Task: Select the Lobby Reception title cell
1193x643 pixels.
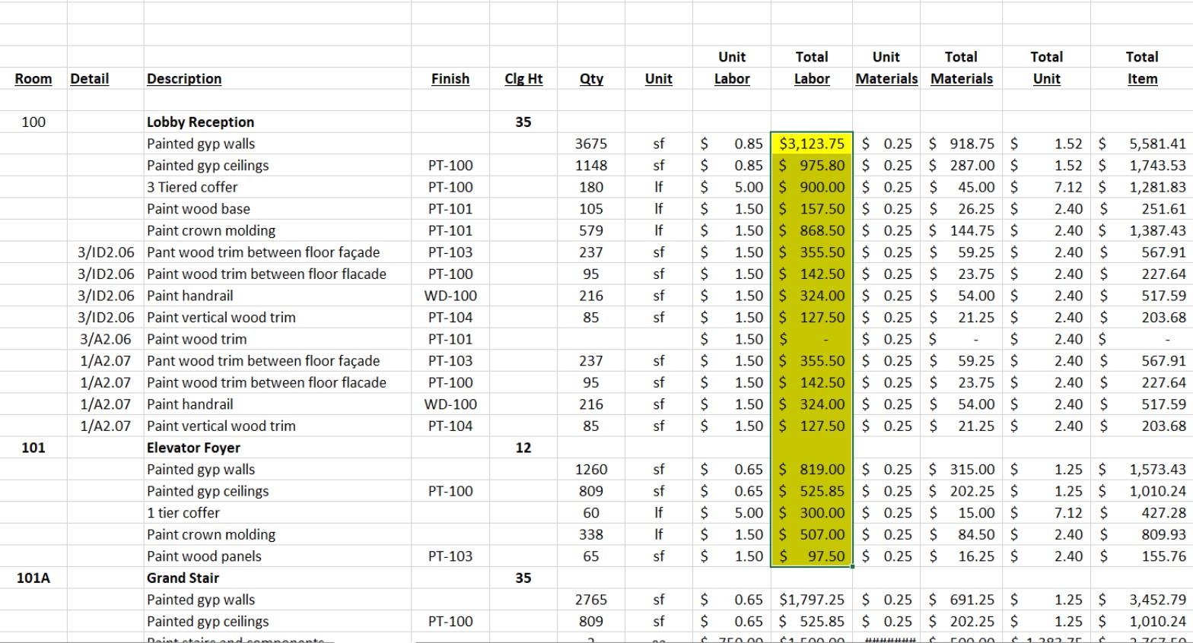Action: (200, 122)
